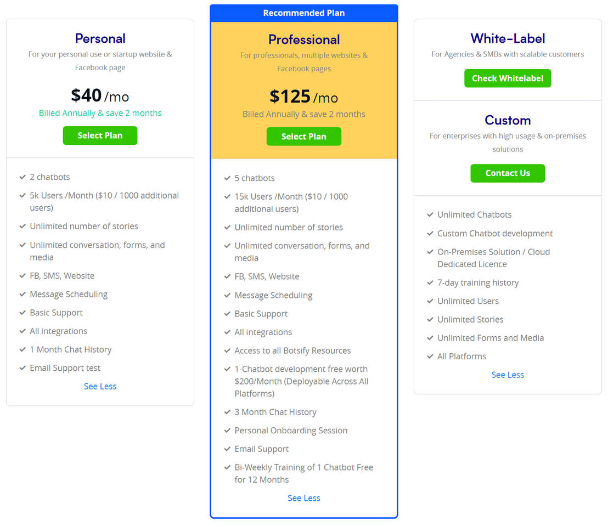Click checkmark beside '1 Month Chat History'
Screen dimensions: 608x526
coord(22,350)
